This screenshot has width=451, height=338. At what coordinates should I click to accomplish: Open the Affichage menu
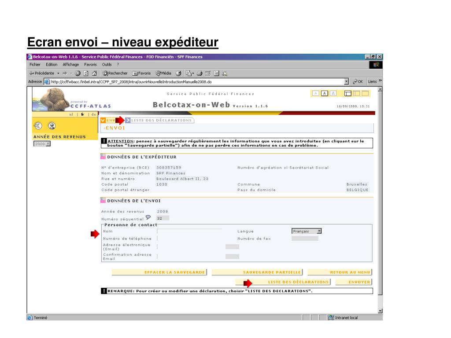tap(71, 65)
